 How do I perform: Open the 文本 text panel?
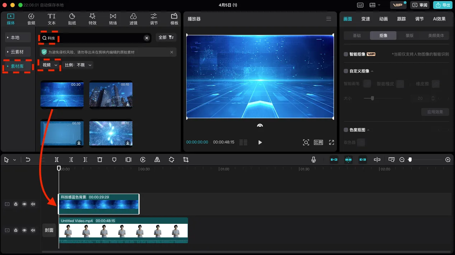[52, 19]
